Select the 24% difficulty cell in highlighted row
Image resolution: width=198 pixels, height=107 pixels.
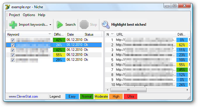click(59, 45)
